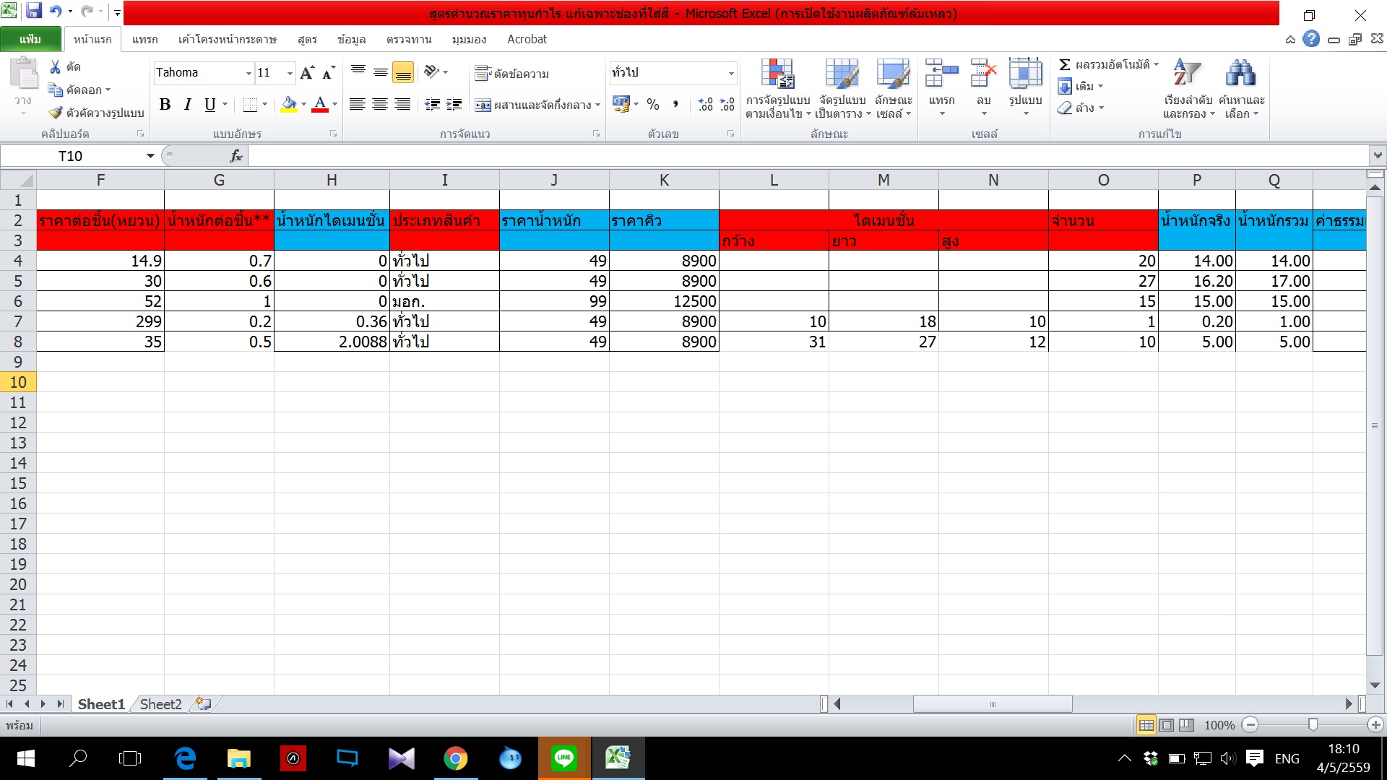Click the Increase Font Size icon
Viewport: 1387px width, 780px height.
click(307, 73)
